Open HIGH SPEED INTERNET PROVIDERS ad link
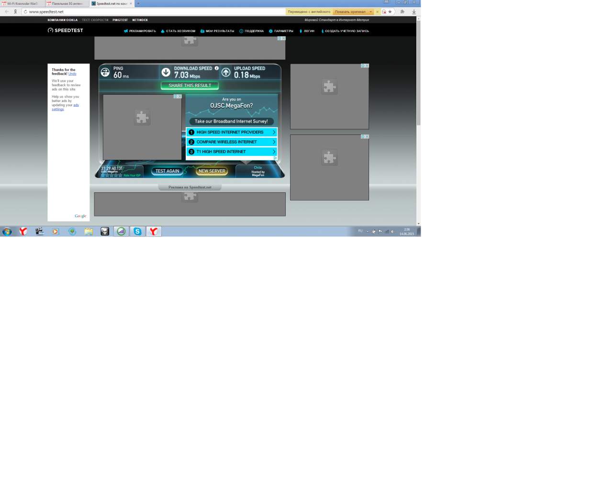The image size is (605, 490). point(232,132)
